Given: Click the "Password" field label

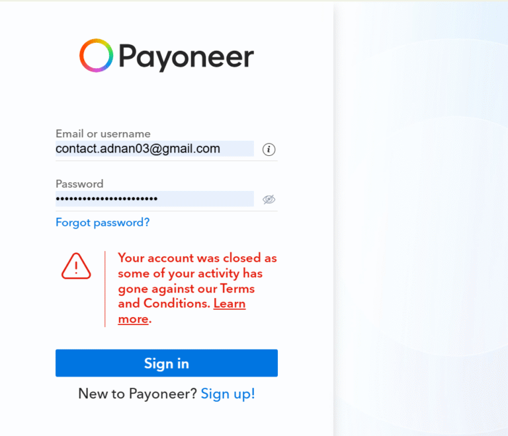Looking at the screenshot, I should click(x=79, y=184).
